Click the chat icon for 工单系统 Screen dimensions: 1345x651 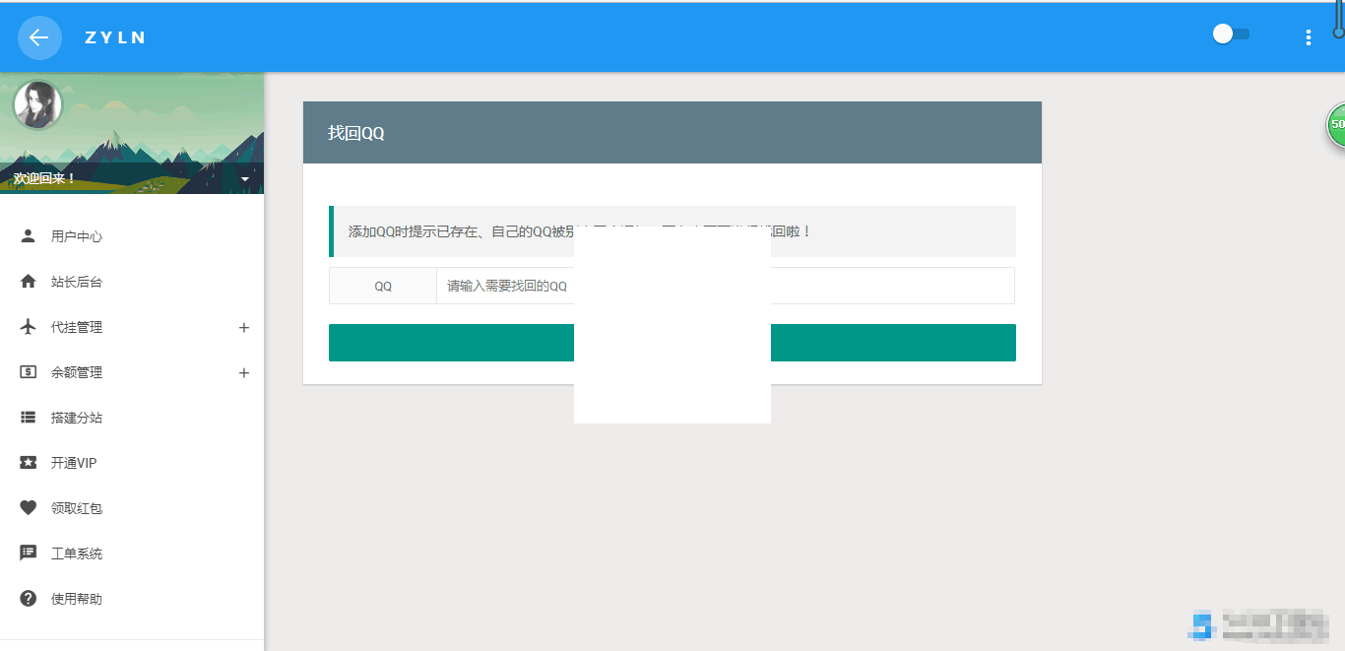[29, 553]
